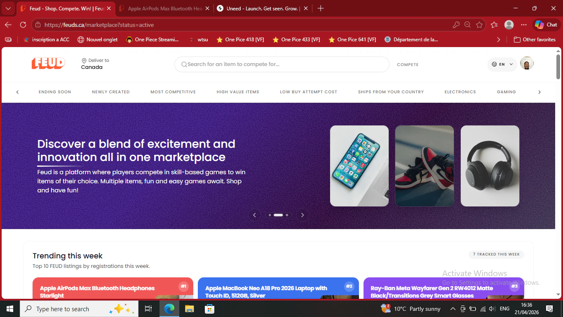
Task: Select the SHIPS FROM YOUR COUNTRY category
Action: click(x=391, y=92)
